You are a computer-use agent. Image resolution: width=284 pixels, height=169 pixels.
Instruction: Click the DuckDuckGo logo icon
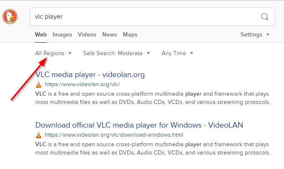point(10,17)
